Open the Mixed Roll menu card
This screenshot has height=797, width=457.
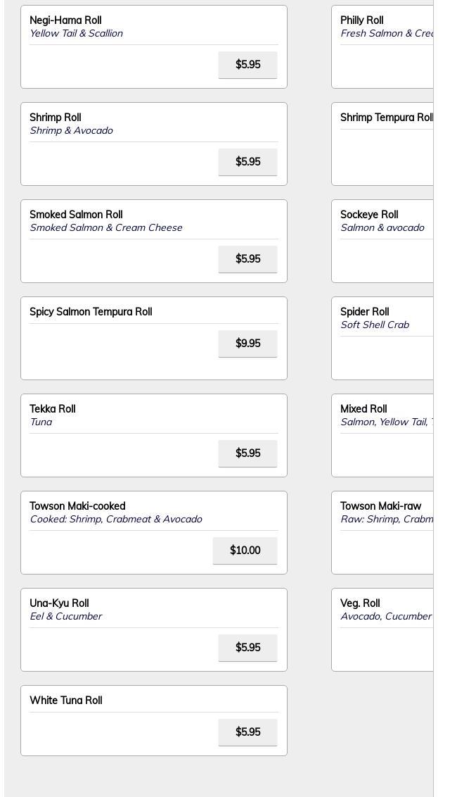click(382, 435)
